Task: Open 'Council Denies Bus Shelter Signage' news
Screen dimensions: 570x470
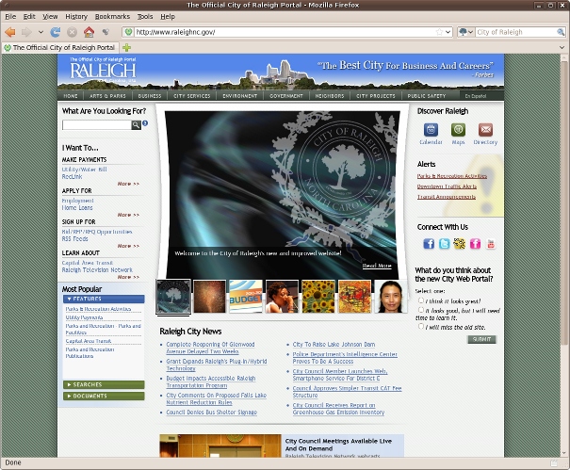Action: click(212, 413)
